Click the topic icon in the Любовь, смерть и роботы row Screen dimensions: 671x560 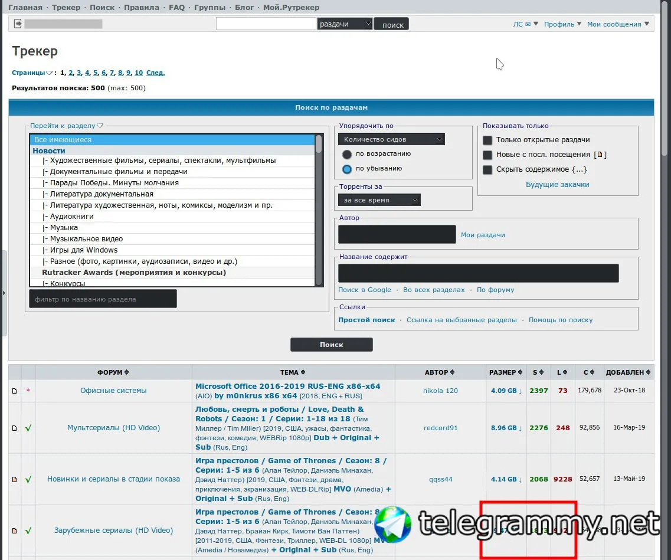15,428
